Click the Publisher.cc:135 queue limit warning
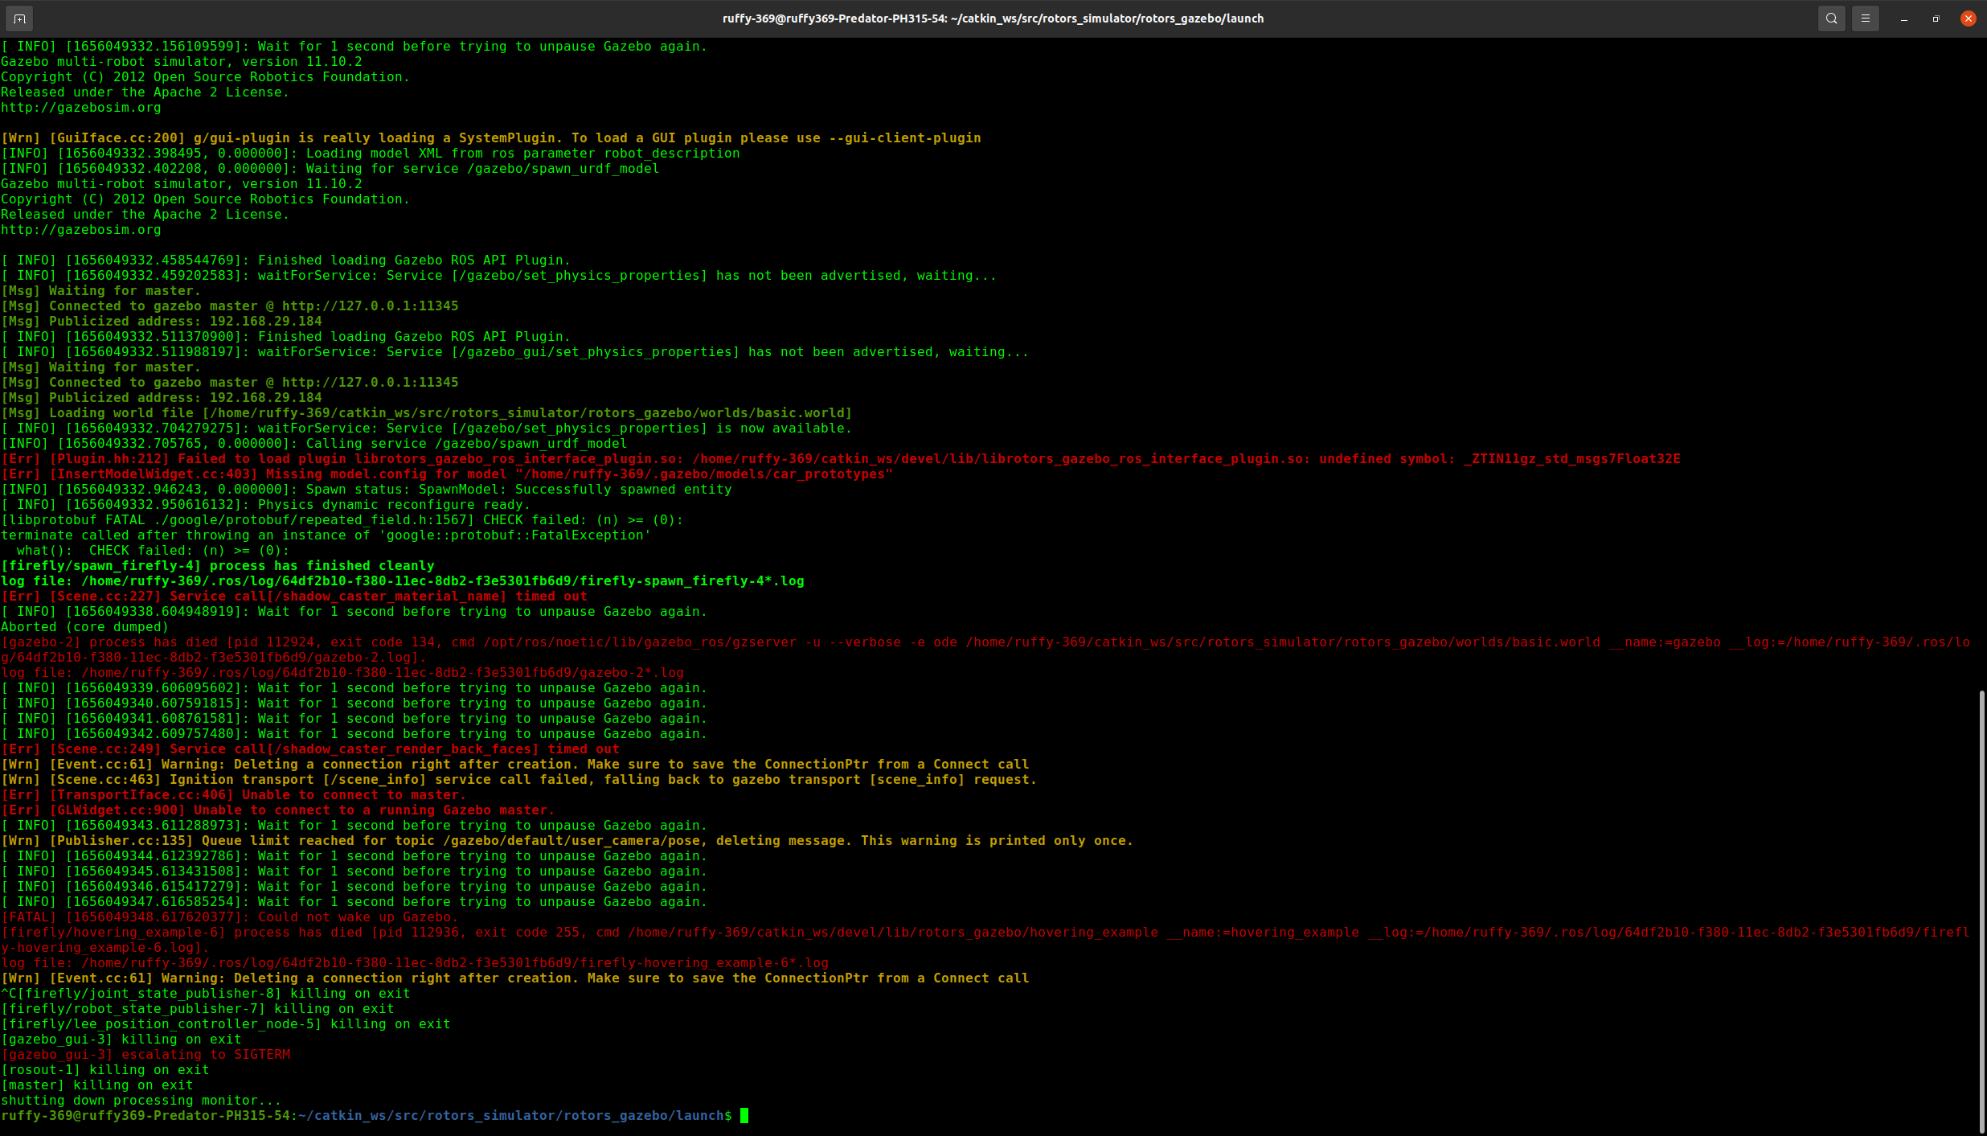This screenshot has width=1987, height=1136. pos(567,841)
